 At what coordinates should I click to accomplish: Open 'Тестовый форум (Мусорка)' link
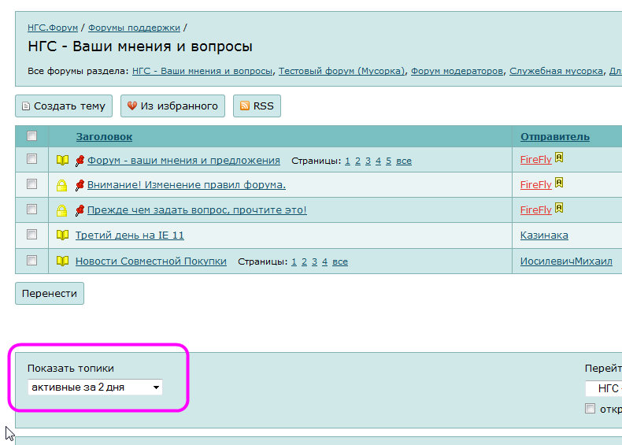[x=342, y=71]
